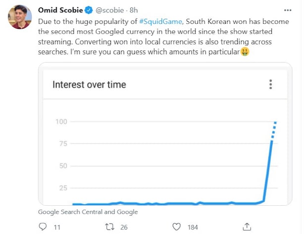
Task: Click the money-mouth emoji in tweet text
Action: [244, 51]
